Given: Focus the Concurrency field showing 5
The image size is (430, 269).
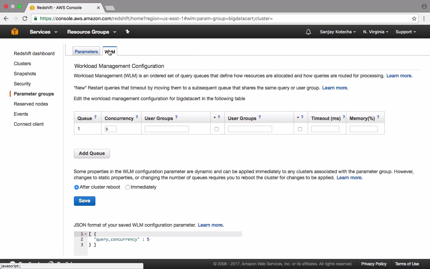Looking at the screenshot, I should (111, 129).
